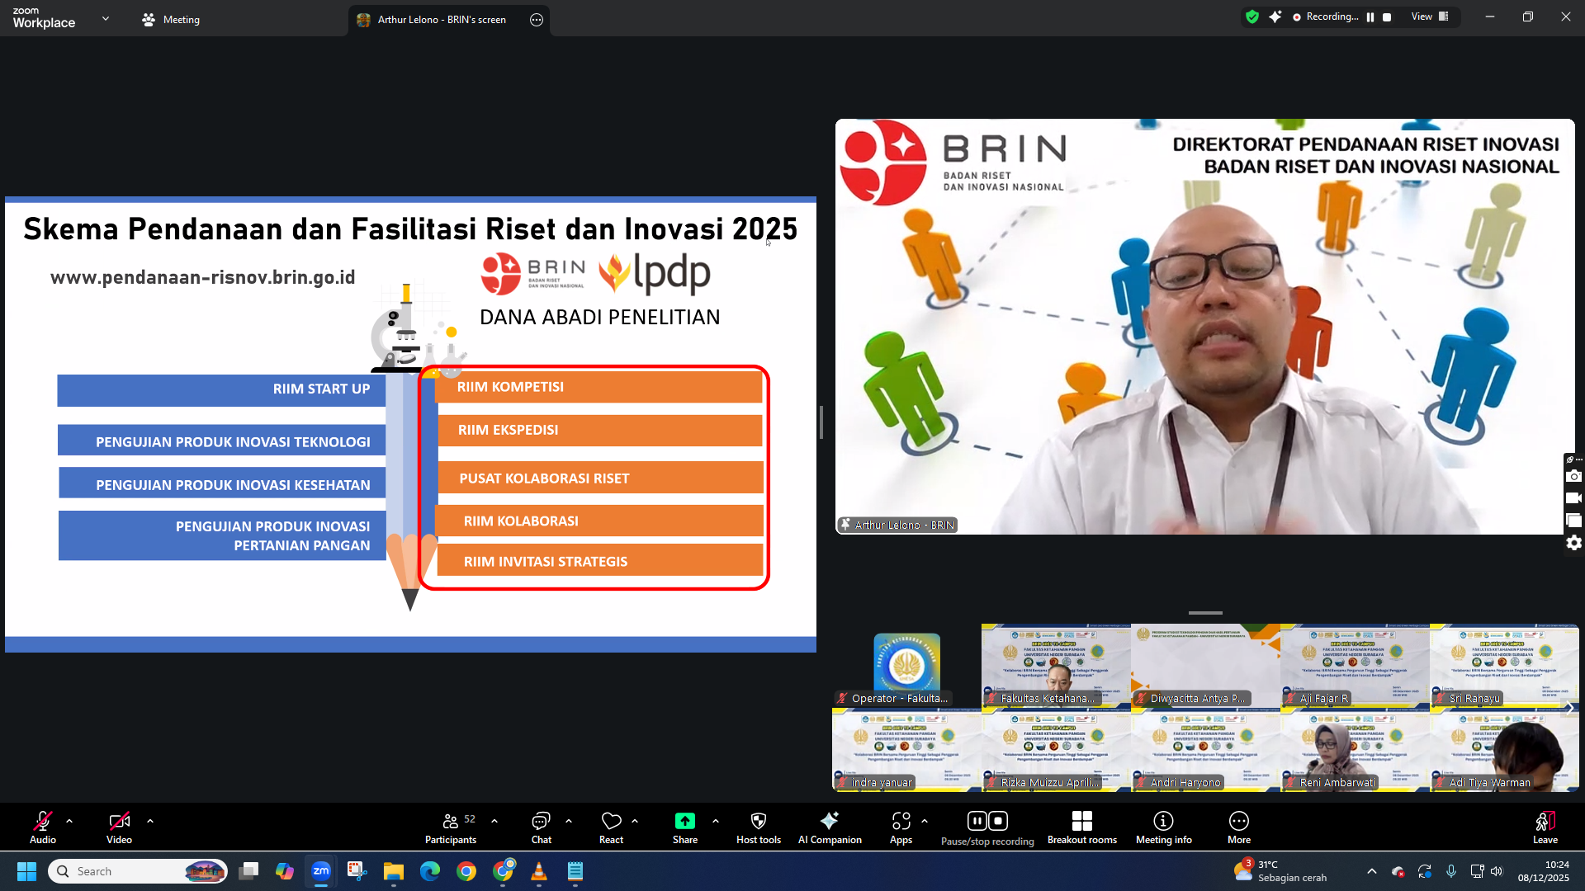This screenshot has width=1585, height=891.
Task: Open Zoom Workplace dropdown chevron
Action: pos(106,18)
